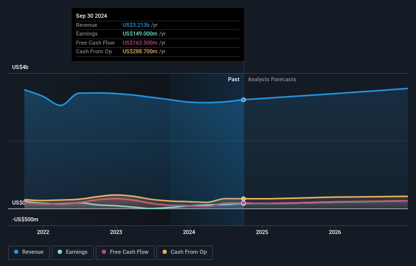Image resolution: width=416 pixels, height=266 pixels.
Task: Click the 2025 x-axis label
Action: click(x=262, y=232)
